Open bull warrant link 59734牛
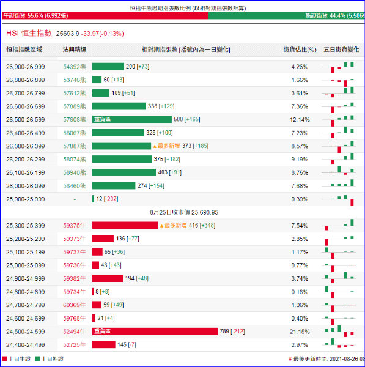The height and width of the screenshot is (367, 365). (75, 292)
